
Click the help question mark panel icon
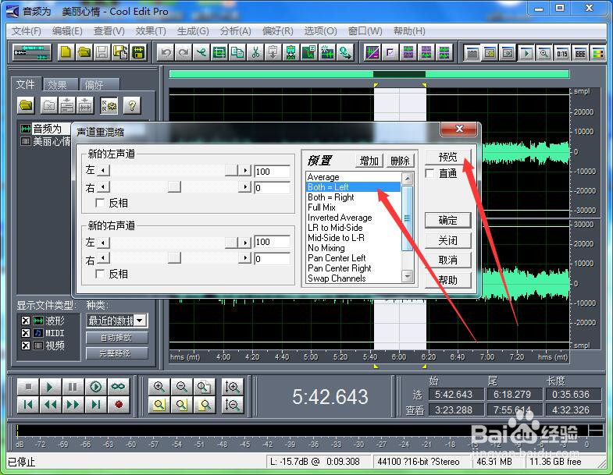click(x=132, y=105)
